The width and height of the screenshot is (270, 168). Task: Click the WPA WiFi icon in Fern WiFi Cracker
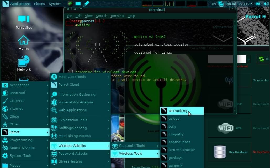point(225,128)
